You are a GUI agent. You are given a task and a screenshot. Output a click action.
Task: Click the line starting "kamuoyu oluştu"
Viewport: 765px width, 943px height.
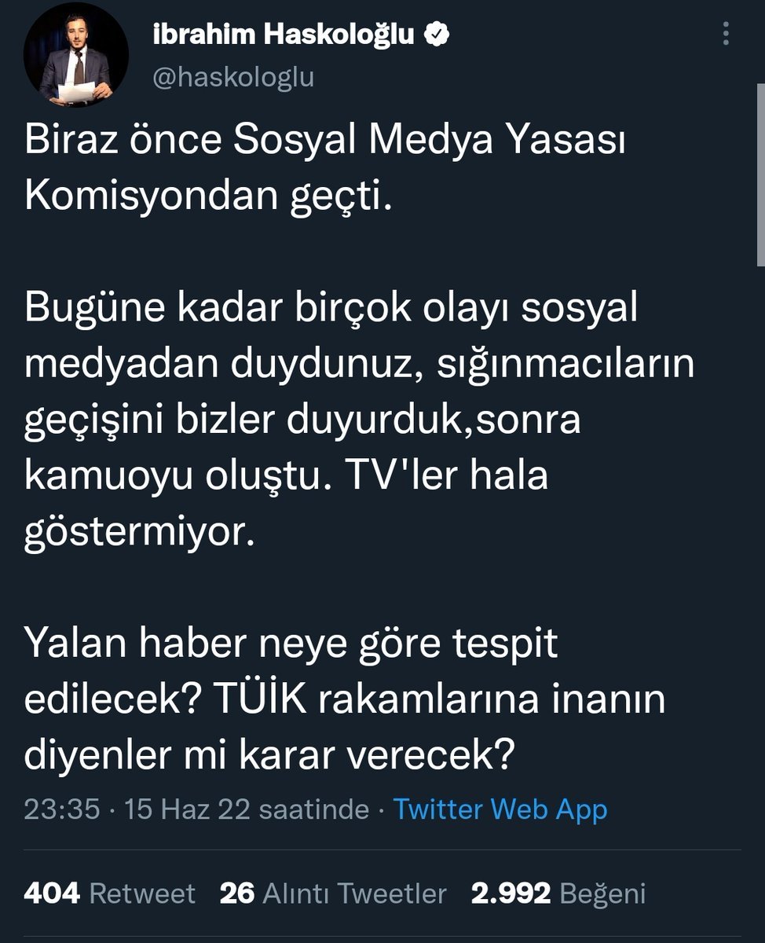coord(286,477)
